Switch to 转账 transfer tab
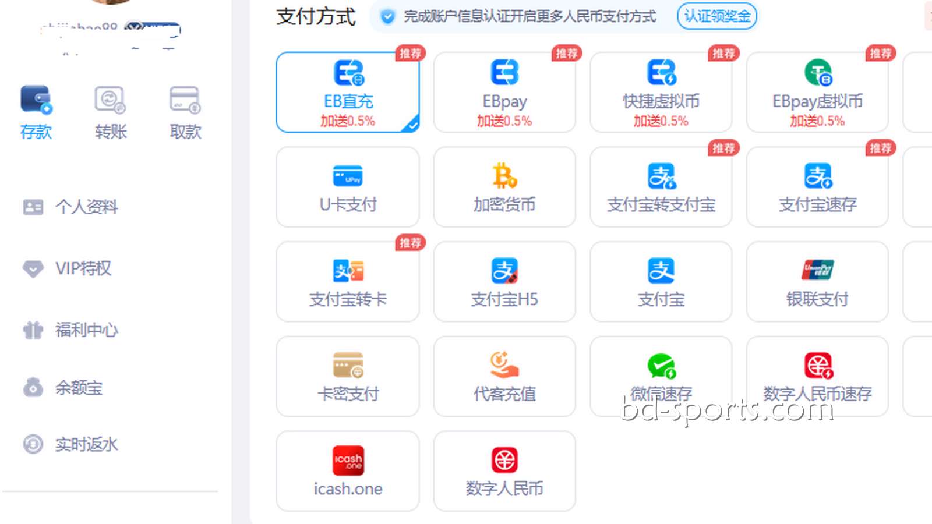 click(111, 113)
